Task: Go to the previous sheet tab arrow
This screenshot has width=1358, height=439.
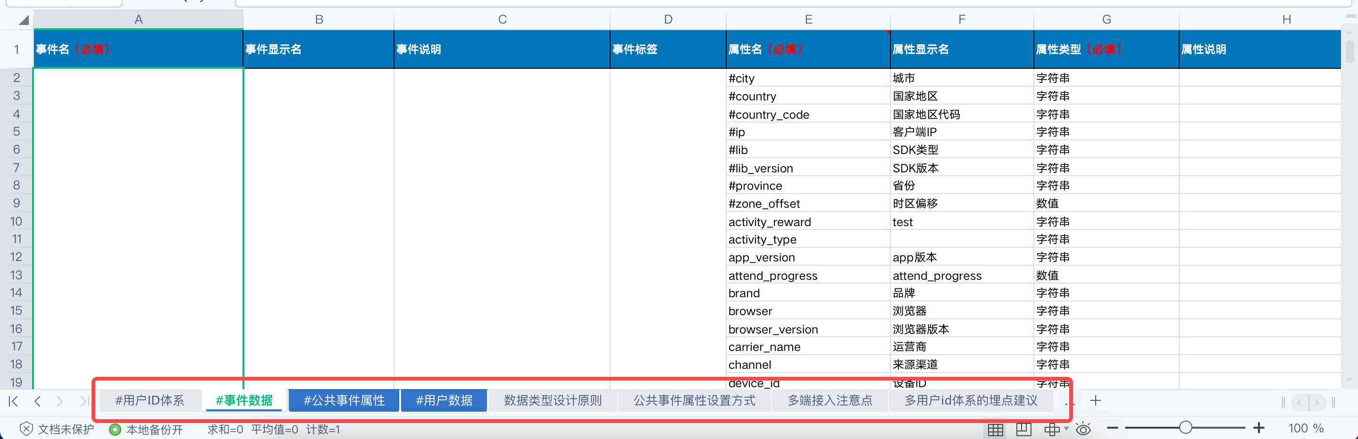Action: [x=37, y=401]
